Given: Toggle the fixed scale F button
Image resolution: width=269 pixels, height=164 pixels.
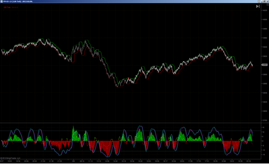Looking at the screenshot, I should point(268,4).
